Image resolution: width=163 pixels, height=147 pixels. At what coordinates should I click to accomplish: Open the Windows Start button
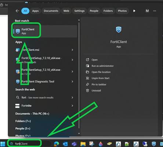pyautogui.click(x=3, y=144)
